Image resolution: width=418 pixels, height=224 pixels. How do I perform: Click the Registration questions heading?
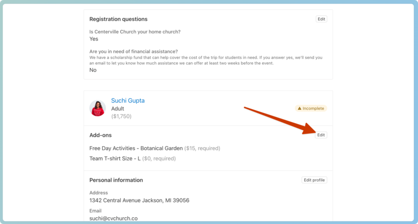coord(118,19)
